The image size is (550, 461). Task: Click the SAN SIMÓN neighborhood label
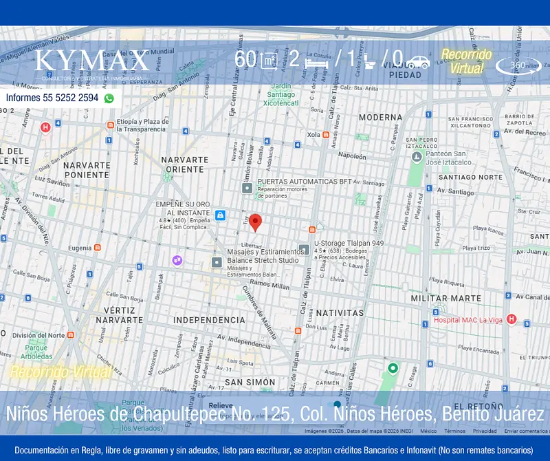(250, 382)
